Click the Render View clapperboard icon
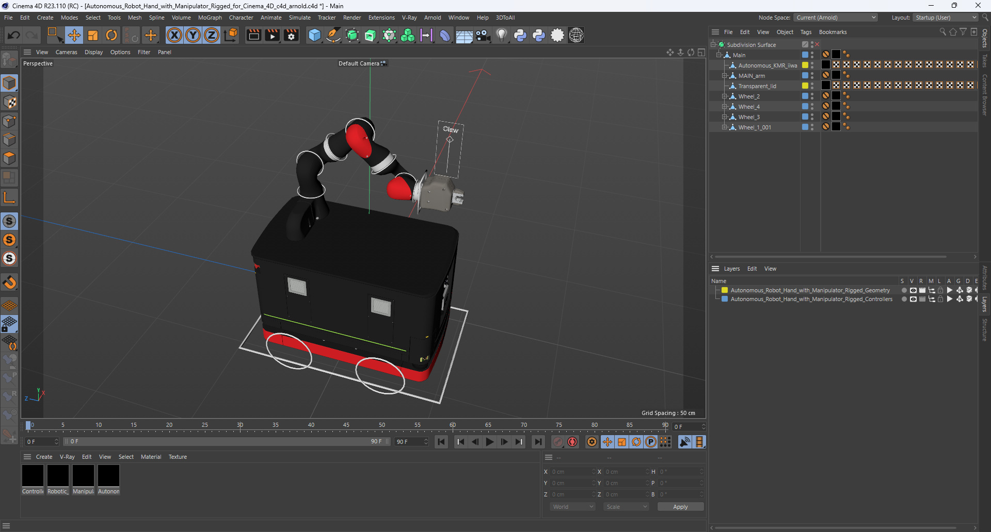This screenshot has width=991, height=532. click(253, 35)
